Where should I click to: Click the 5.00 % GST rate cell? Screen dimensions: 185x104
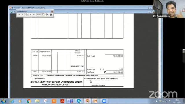pyautogui.click(x=35, y=55)
